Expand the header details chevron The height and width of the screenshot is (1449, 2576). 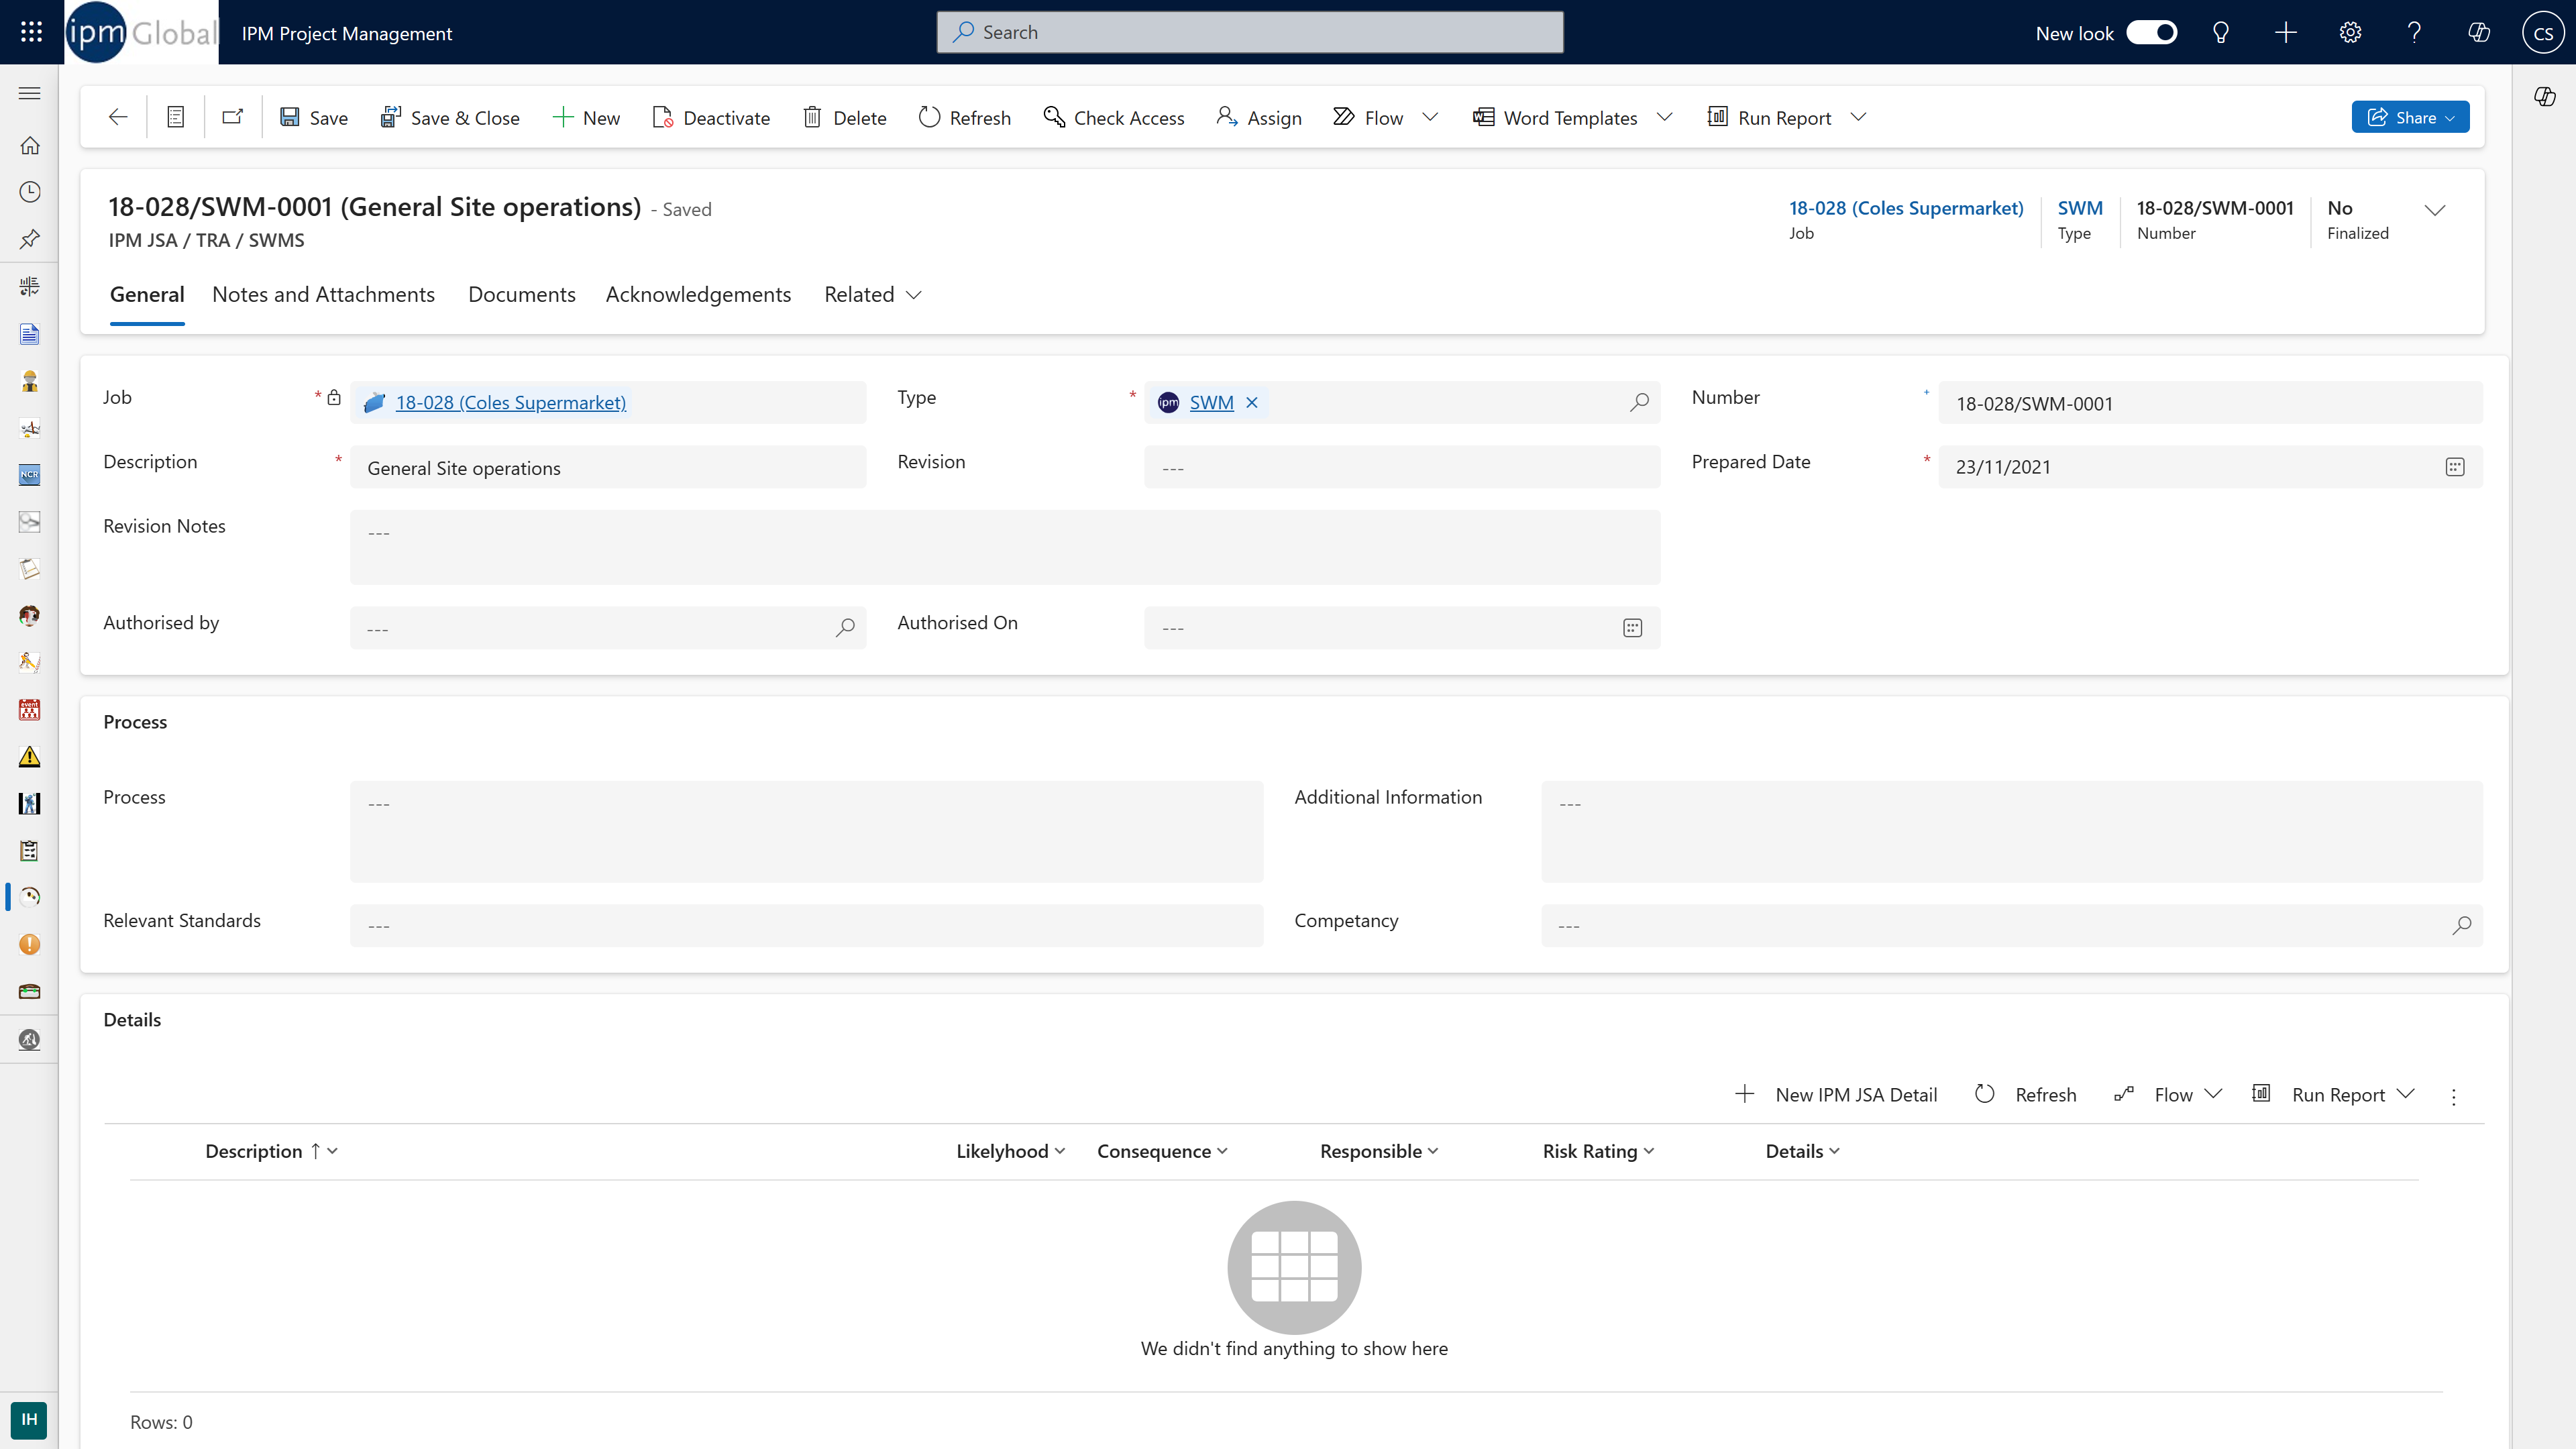2435,210
